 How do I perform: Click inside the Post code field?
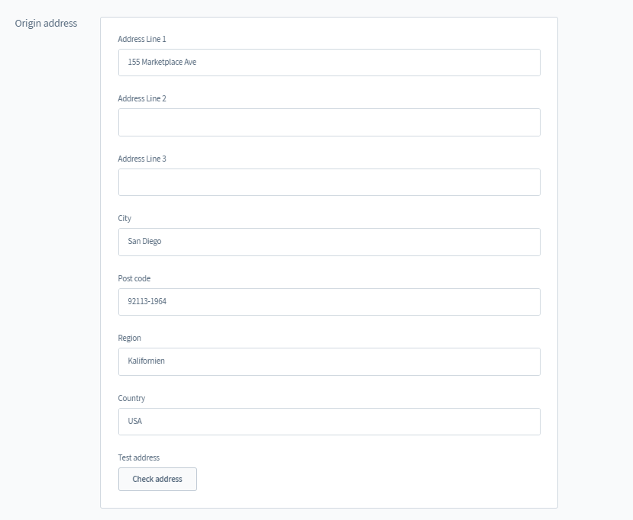click(329, 302)
